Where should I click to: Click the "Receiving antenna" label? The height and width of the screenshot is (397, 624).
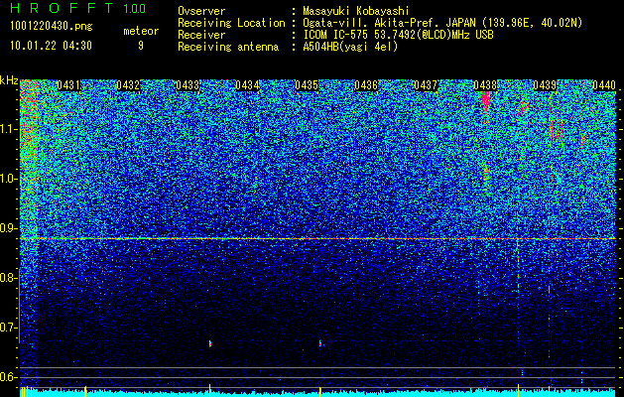coord(228,47)
